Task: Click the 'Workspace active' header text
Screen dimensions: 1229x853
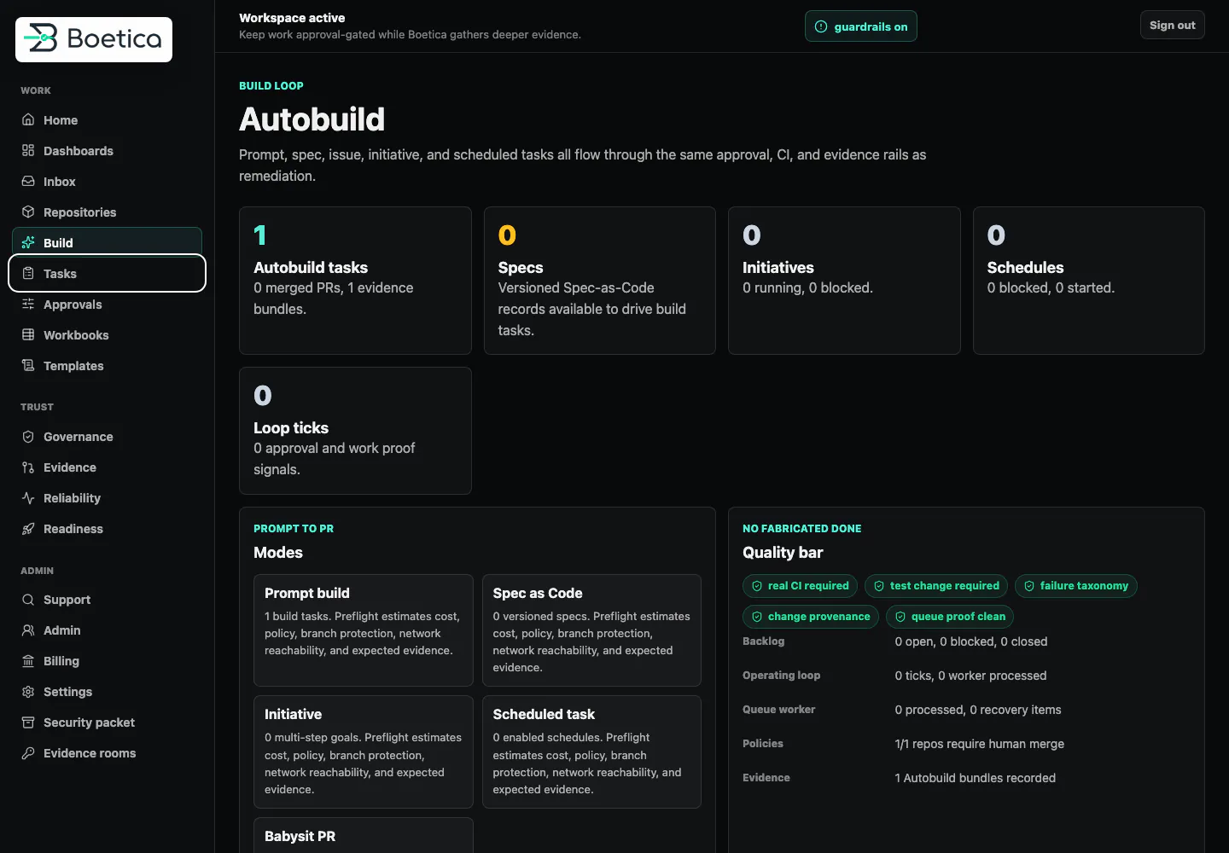Action: [292, 18]
